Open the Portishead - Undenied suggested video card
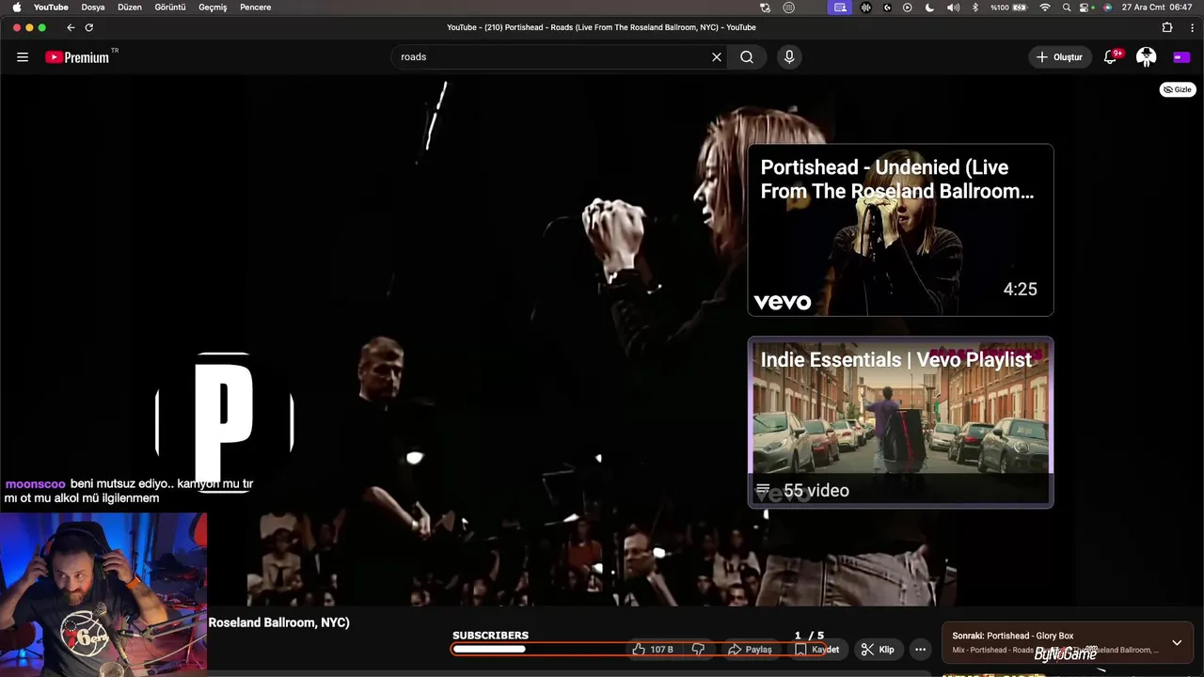The width and height of the screenshot is (1204, 677). click(900, 229)
